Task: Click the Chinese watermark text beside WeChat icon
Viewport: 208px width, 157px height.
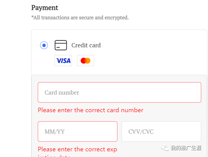Action: (x=186, y=148)
